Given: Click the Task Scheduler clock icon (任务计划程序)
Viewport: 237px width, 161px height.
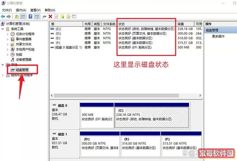Looking at the screenshot, I should [x=12, y=34].
